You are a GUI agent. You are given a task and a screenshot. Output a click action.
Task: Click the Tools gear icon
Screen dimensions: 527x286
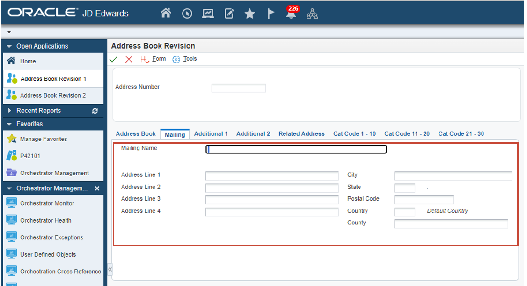pos(176,60)
